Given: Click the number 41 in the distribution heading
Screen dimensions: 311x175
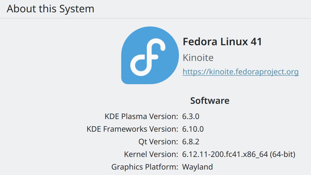Looking at the screenshot, I should pos(256,41).
